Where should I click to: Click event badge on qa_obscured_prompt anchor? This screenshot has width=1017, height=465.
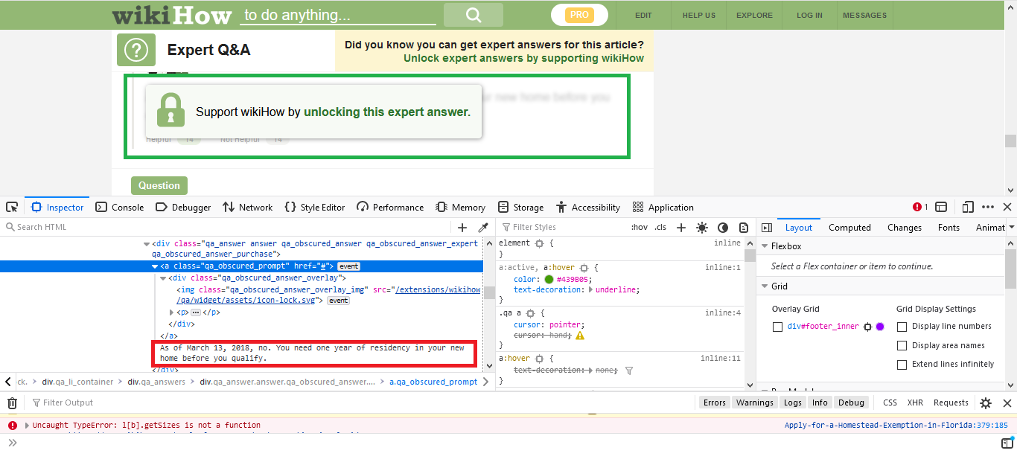[349, 266]
